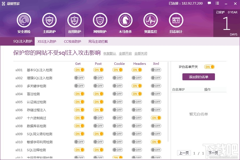Click the 全部开启 link

[x=125, y=54]
